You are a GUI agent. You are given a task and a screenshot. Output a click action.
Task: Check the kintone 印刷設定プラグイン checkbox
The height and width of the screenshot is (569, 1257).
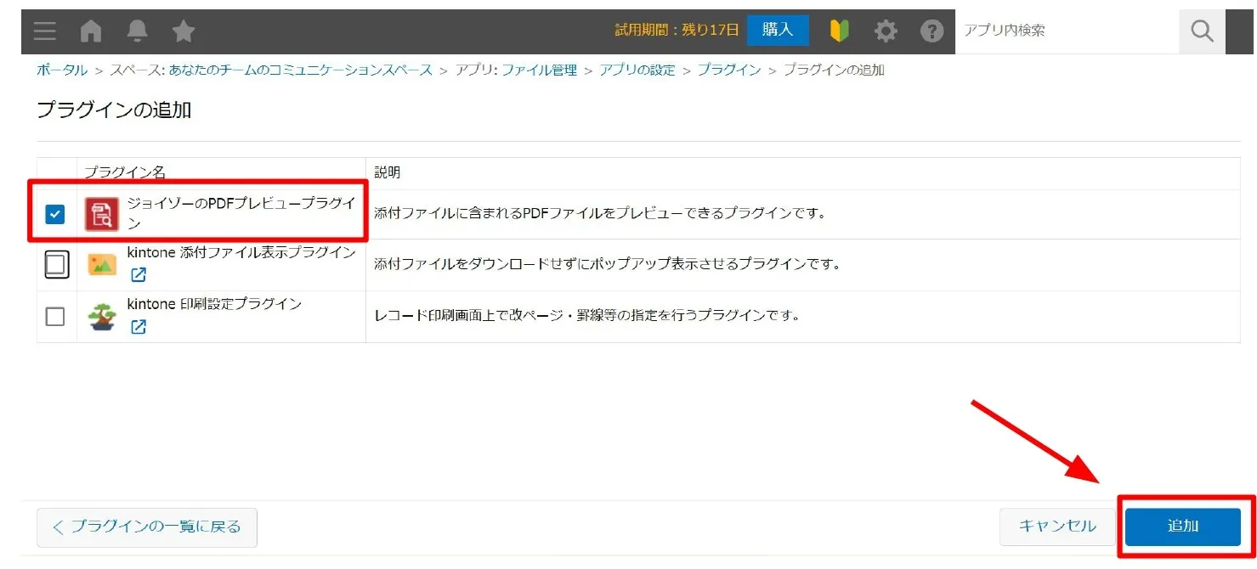click(55, 317)
